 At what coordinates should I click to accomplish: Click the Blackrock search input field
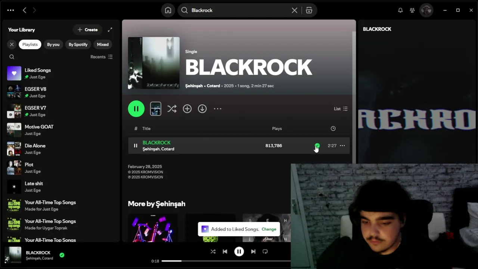239,10
